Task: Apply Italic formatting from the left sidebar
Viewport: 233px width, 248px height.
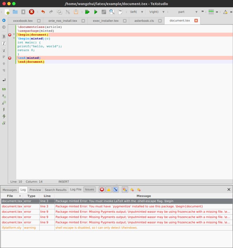Action: [x=3, y=43]
